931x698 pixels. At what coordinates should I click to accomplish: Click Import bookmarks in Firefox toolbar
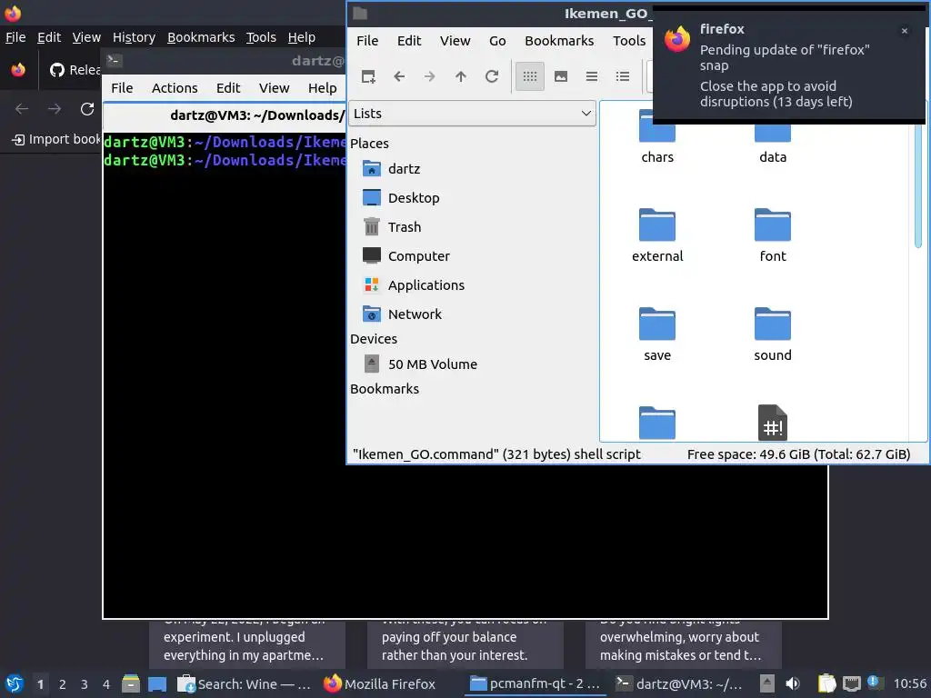tap(56, 139)
